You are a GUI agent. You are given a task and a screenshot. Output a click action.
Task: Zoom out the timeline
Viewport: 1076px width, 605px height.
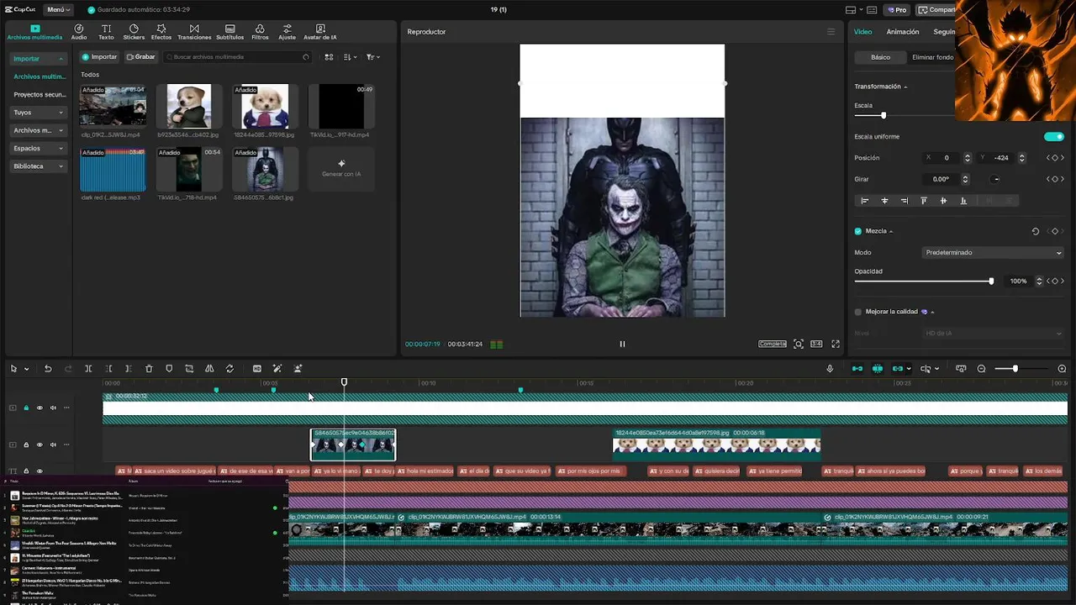(981, 369)
